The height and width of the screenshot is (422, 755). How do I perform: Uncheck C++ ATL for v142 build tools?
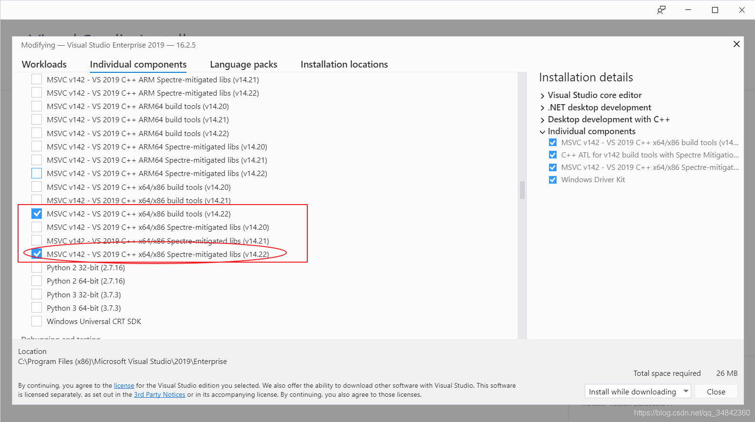point(552,155)
